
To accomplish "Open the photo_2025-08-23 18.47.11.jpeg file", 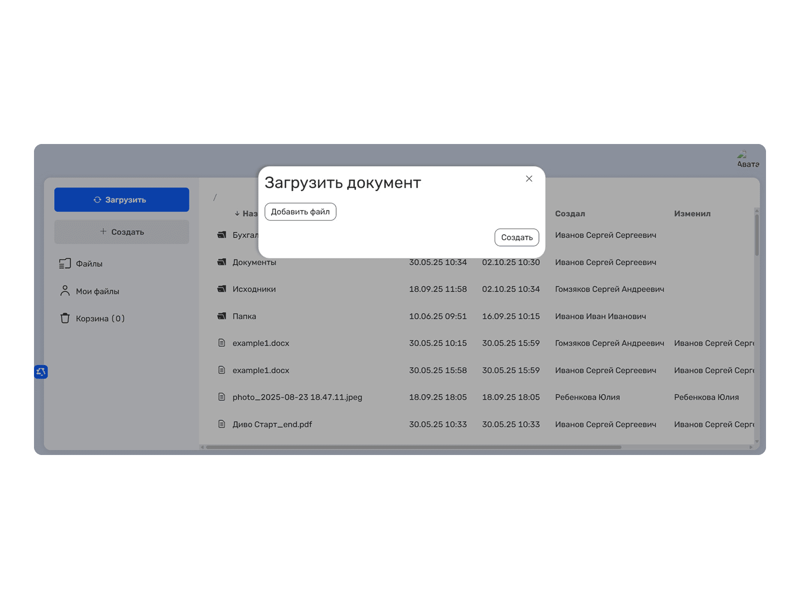I will click(x=297, y=397).
